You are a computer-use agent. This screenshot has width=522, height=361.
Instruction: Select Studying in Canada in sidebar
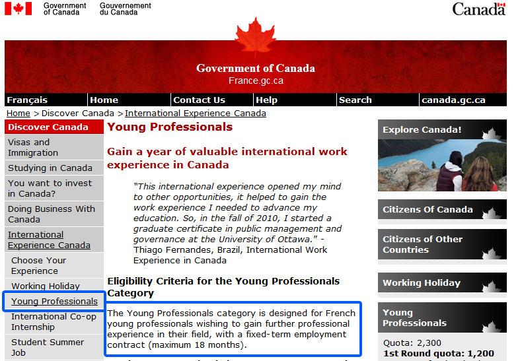click(50, 168)
